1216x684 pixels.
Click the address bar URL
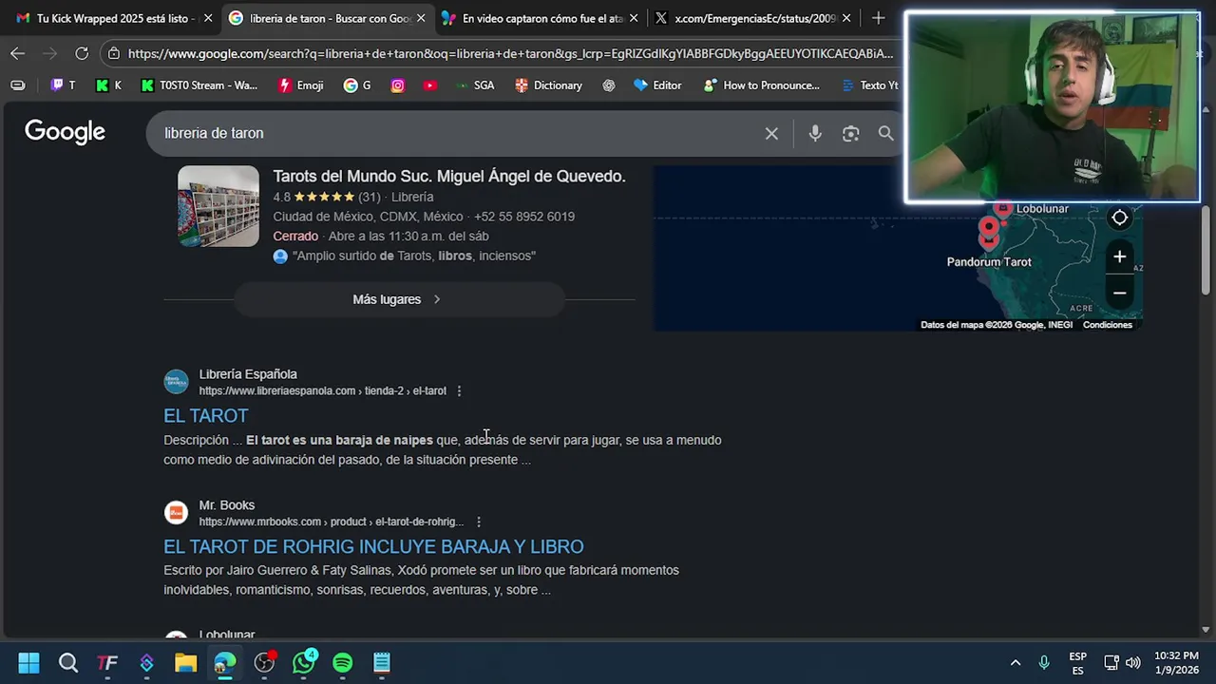pos(510,53)
